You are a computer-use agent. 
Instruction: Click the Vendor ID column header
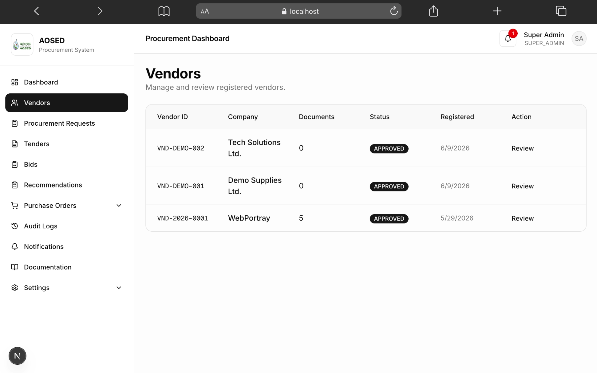click(172, 117)
